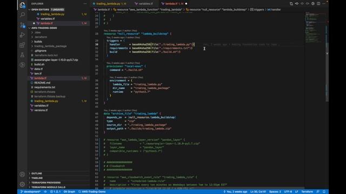The image size is (346, 194).
Task: Open the Explorer view in activity bar
Action: [x=22, y=5]
